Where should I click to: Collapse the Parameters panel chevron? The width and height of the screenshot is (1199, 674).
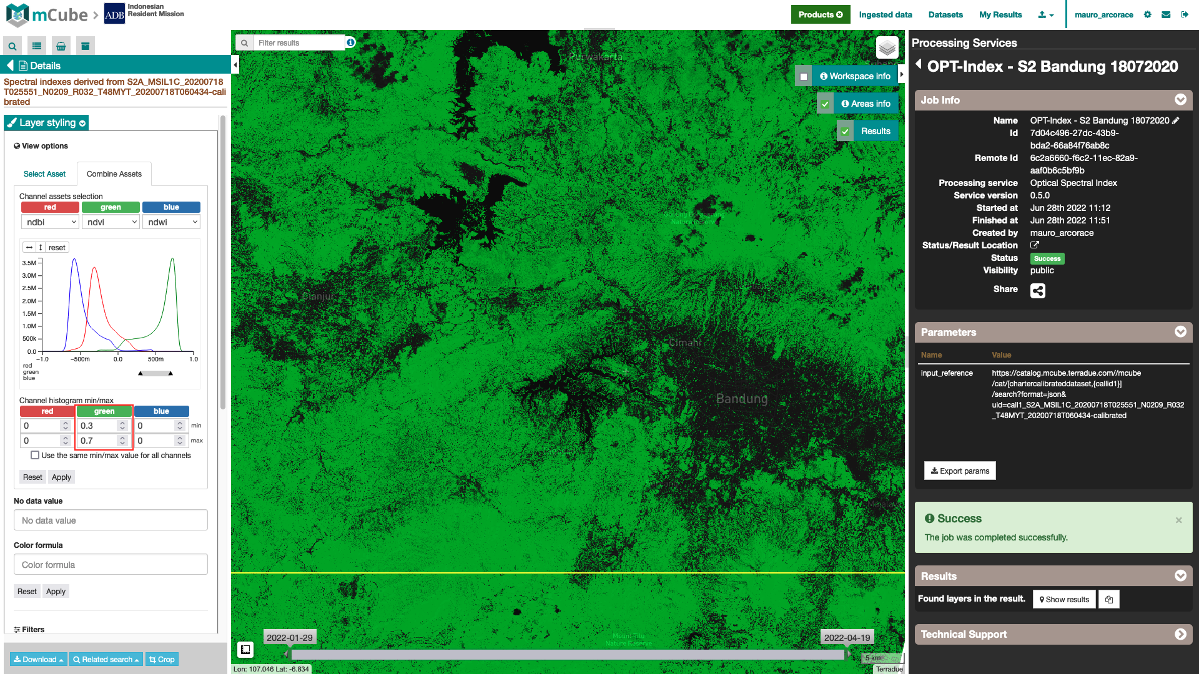click(x=1180, y=332)
